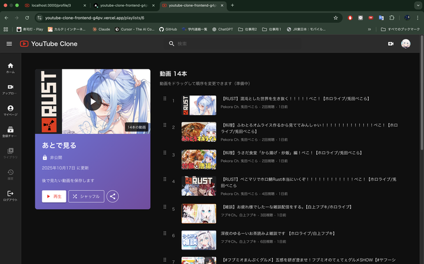Click the lock icon beside 非公開
This screenshot has height=264, width=424.
[x=45, y=158]
